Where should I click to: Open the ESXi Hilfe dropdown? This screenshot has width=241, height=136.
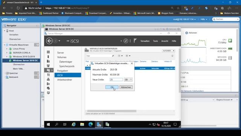204,19
